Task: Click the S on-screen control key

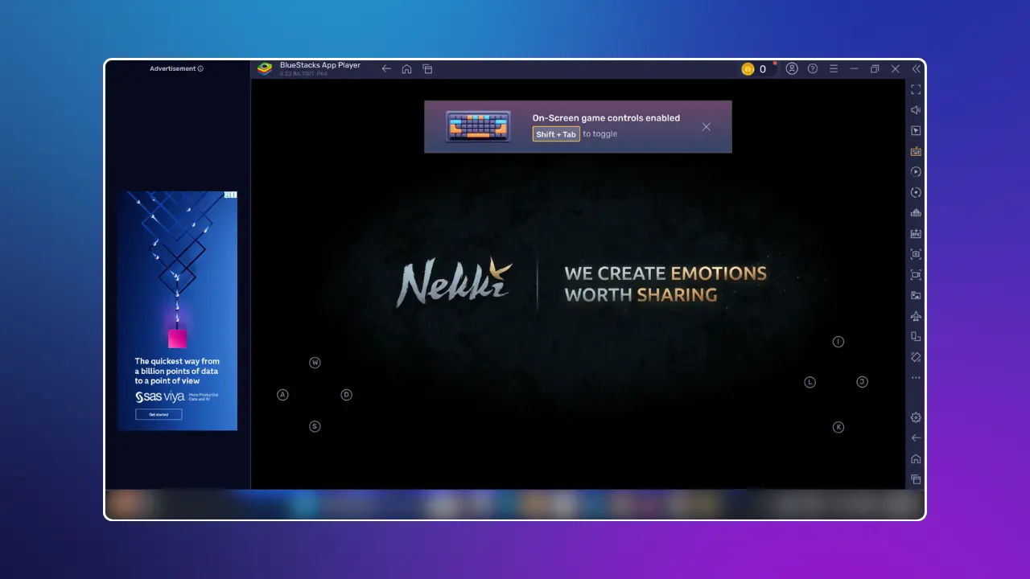Action: coord(315,426)
